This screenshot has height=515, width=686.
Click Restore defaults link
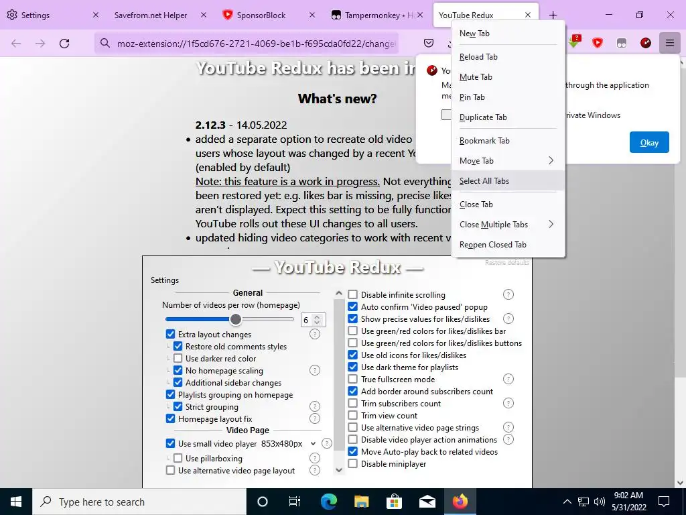click(x=507, y=263)
